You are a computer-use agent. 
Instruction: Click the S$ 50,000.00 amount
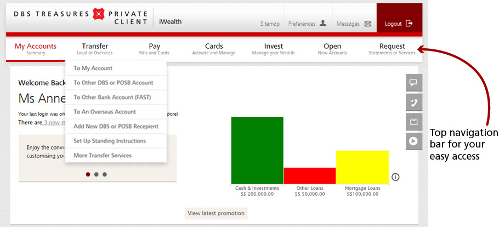[310, 194]
